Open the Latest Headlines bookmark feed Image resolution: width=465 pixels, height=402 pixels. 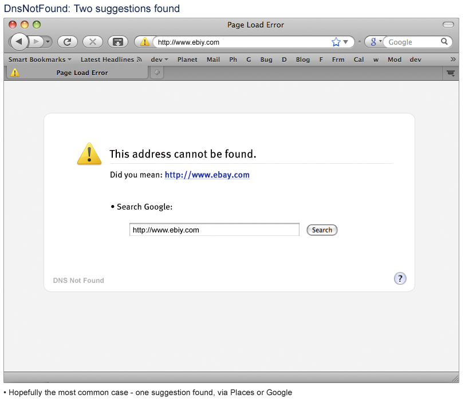click(x=111, y=60)
